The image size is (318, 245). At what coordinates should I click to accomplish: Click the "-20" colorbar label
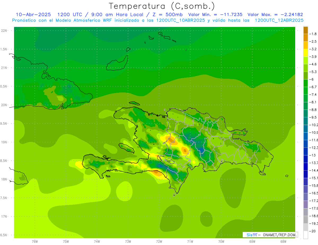point(312,231)
